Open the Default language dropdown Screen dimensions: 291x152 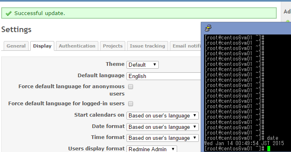point(164,76)
